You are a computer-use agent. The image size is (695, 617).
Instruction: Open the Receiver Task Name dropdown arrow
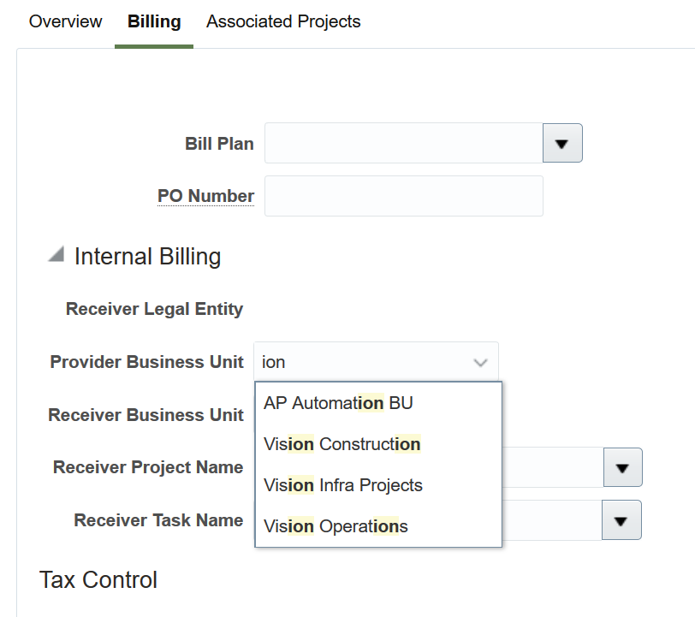[x=621, y=520]
